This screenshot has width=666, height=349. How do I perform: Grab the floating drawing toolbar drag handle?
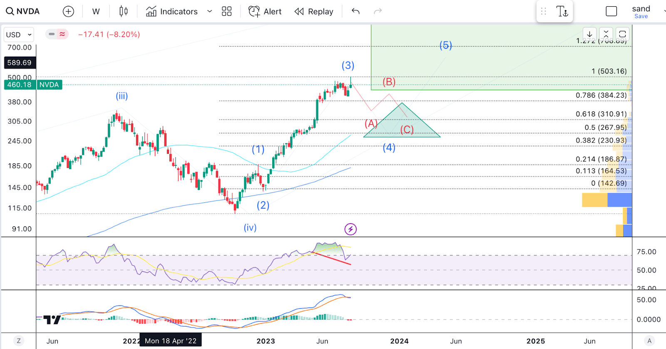click(x=544, y=11)
